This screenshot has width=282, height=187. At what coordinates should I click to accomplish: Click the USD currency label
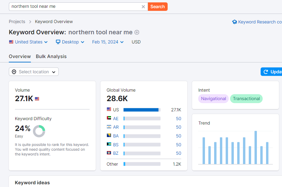tap(136, 42)
